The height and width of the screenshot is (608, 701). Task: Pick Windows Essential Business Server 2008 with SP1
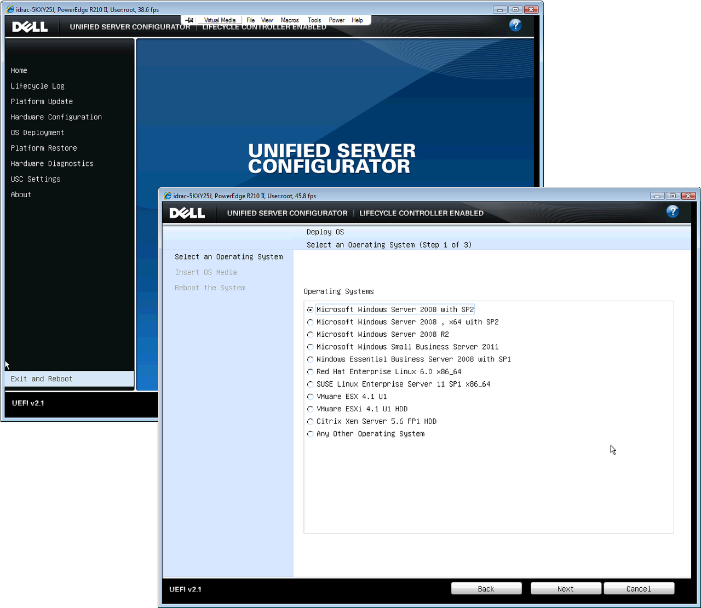click(409, 359)
